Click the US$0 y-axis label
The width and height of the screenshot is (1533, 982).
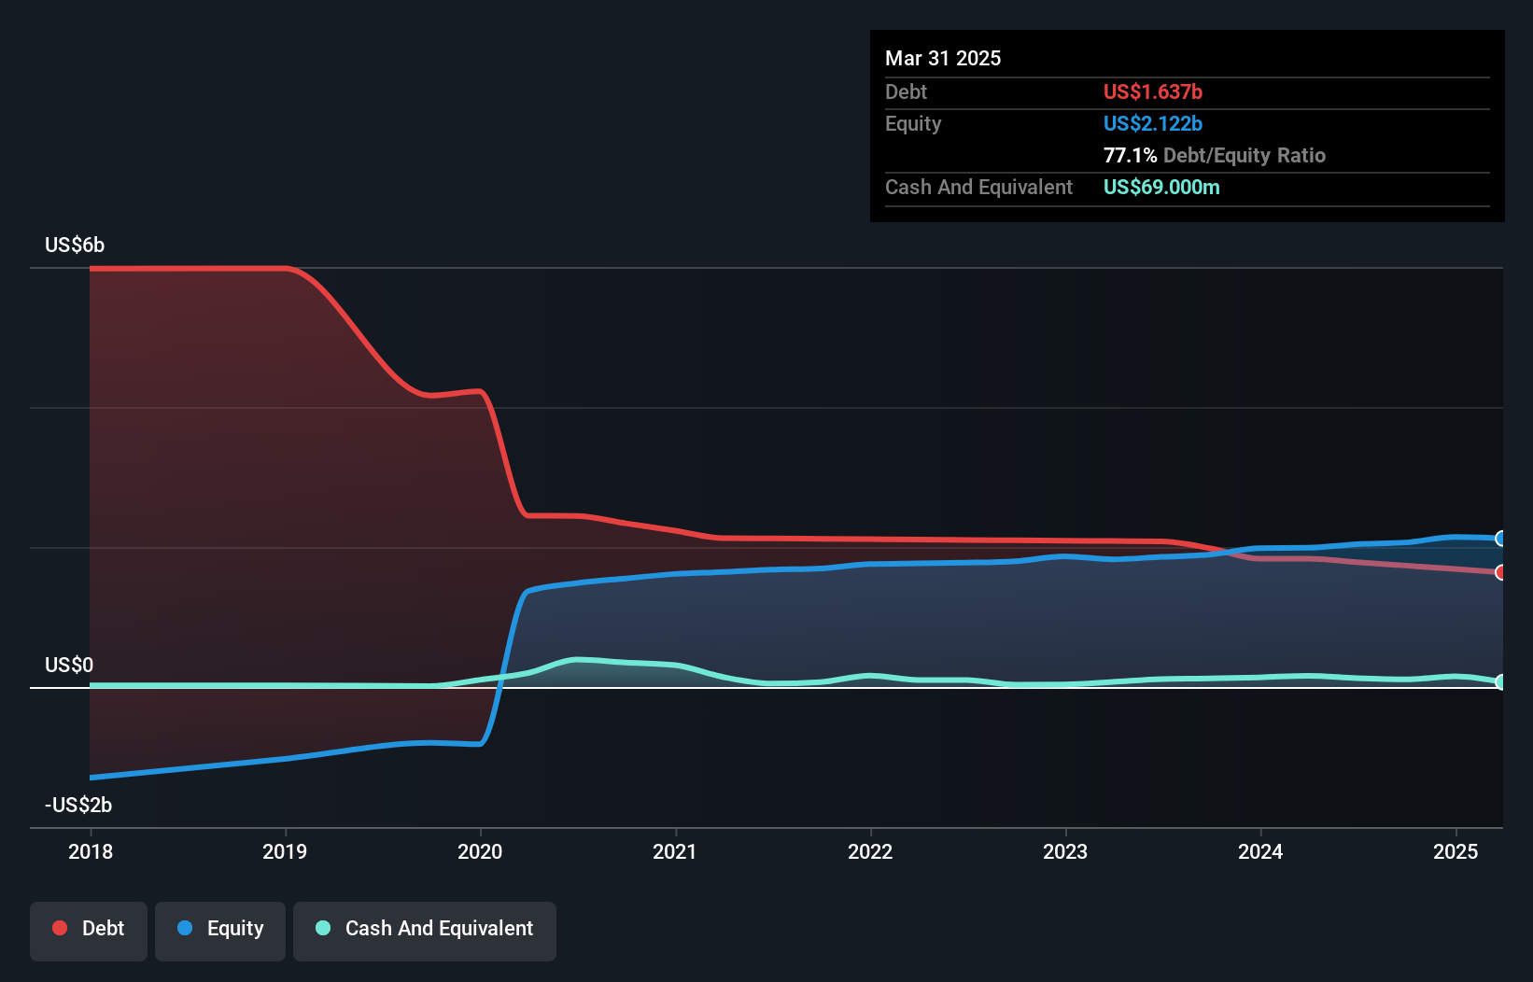[x=69, y=666]
